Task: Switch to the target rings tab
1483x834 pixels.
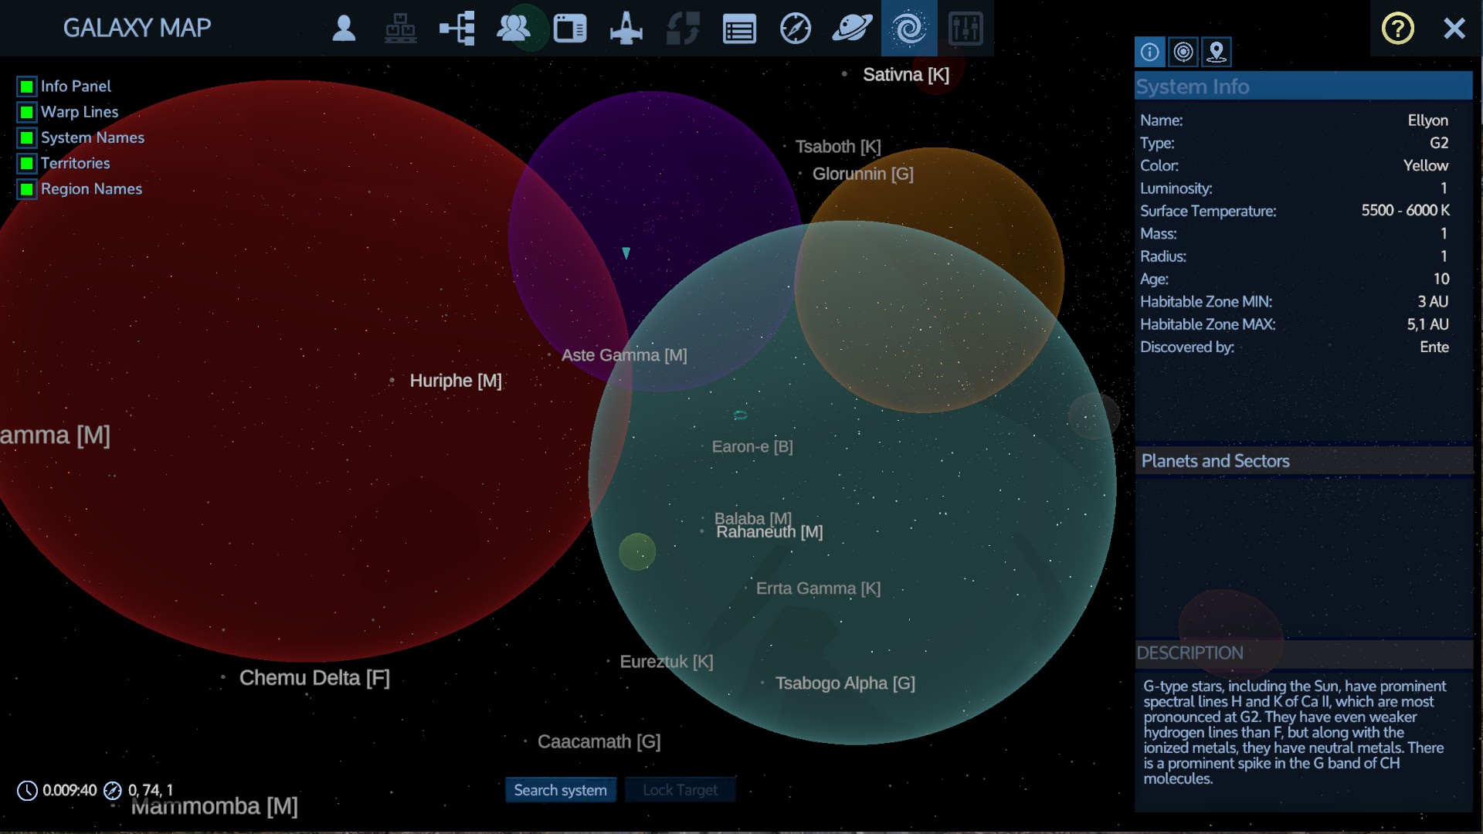Action: point(1183,52)
